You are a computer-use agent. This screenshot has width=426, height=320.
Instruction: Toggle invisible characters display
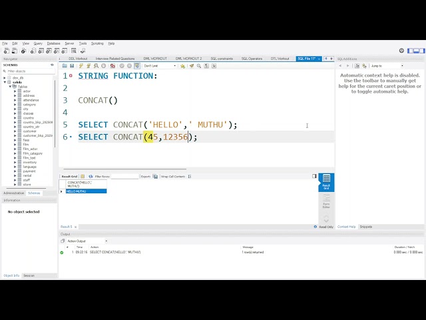(x=206, y=66)
